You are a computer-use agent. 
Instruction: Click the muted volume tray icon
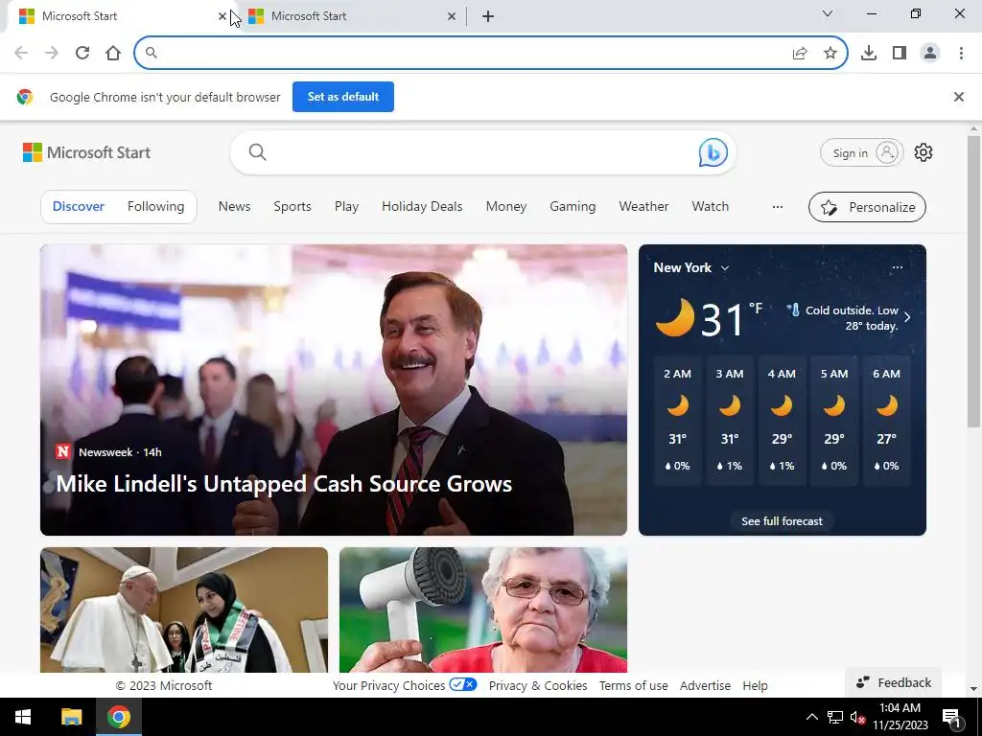[857, 717]
